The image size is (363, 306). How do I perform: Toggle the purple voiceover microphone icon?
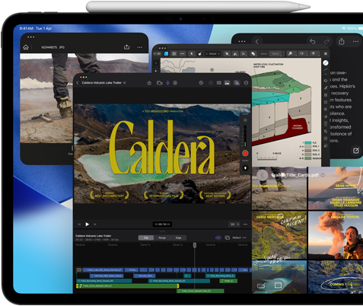(x=167, y=83)
